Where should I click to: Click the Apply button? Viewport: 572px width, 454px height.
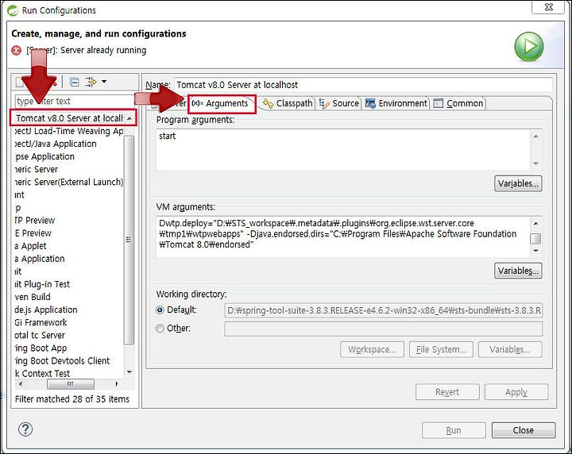coord(516,392)
